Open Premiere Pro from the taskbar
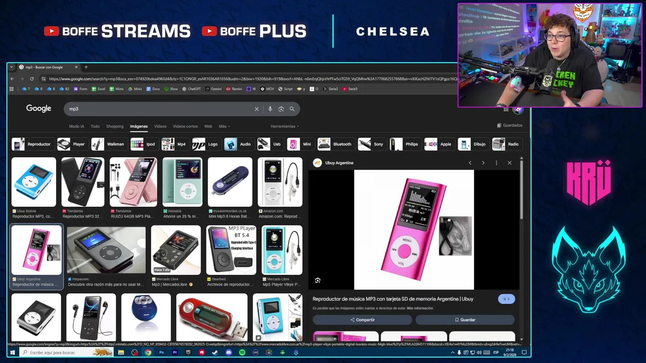Screen dimensions: 646x363 click(175, 352)
